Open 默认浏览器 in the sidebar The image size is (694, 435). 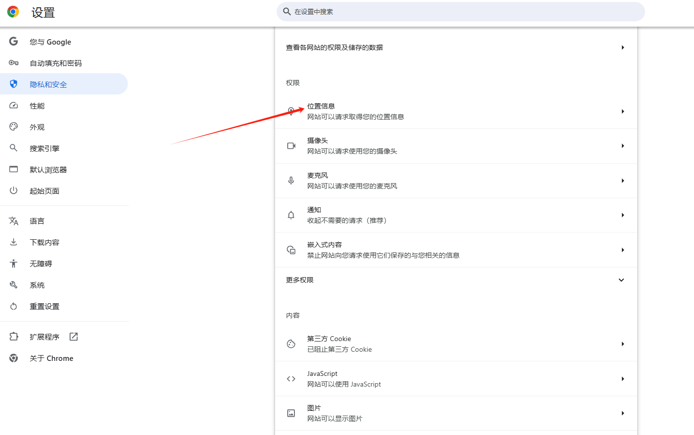[64, 170]
